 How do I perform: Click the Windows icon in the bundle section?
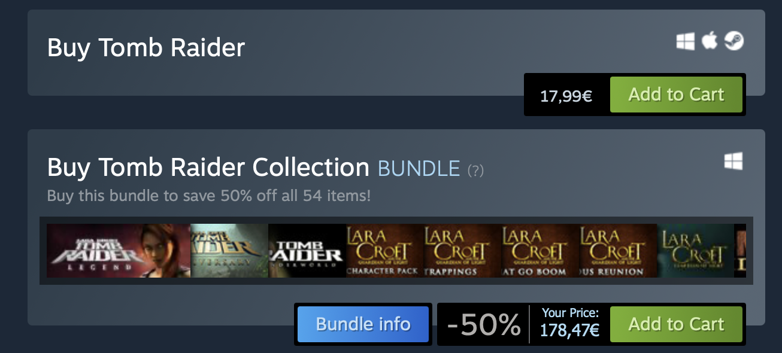point(733,161)
